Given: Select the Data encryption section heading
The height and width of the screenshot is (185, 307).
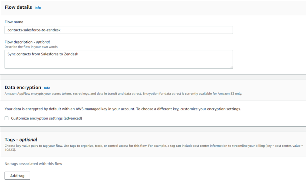Looking at the screenshot, I should (23, 87).
